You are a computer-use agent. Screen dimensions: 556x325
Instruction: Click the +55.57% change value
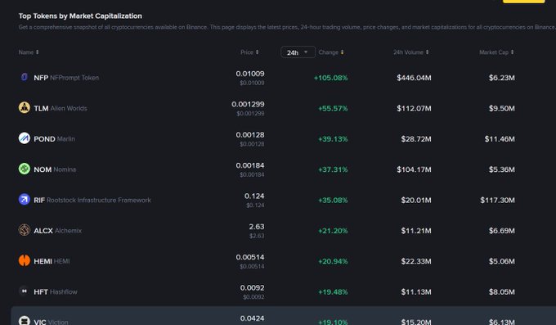tap(333, 108)
